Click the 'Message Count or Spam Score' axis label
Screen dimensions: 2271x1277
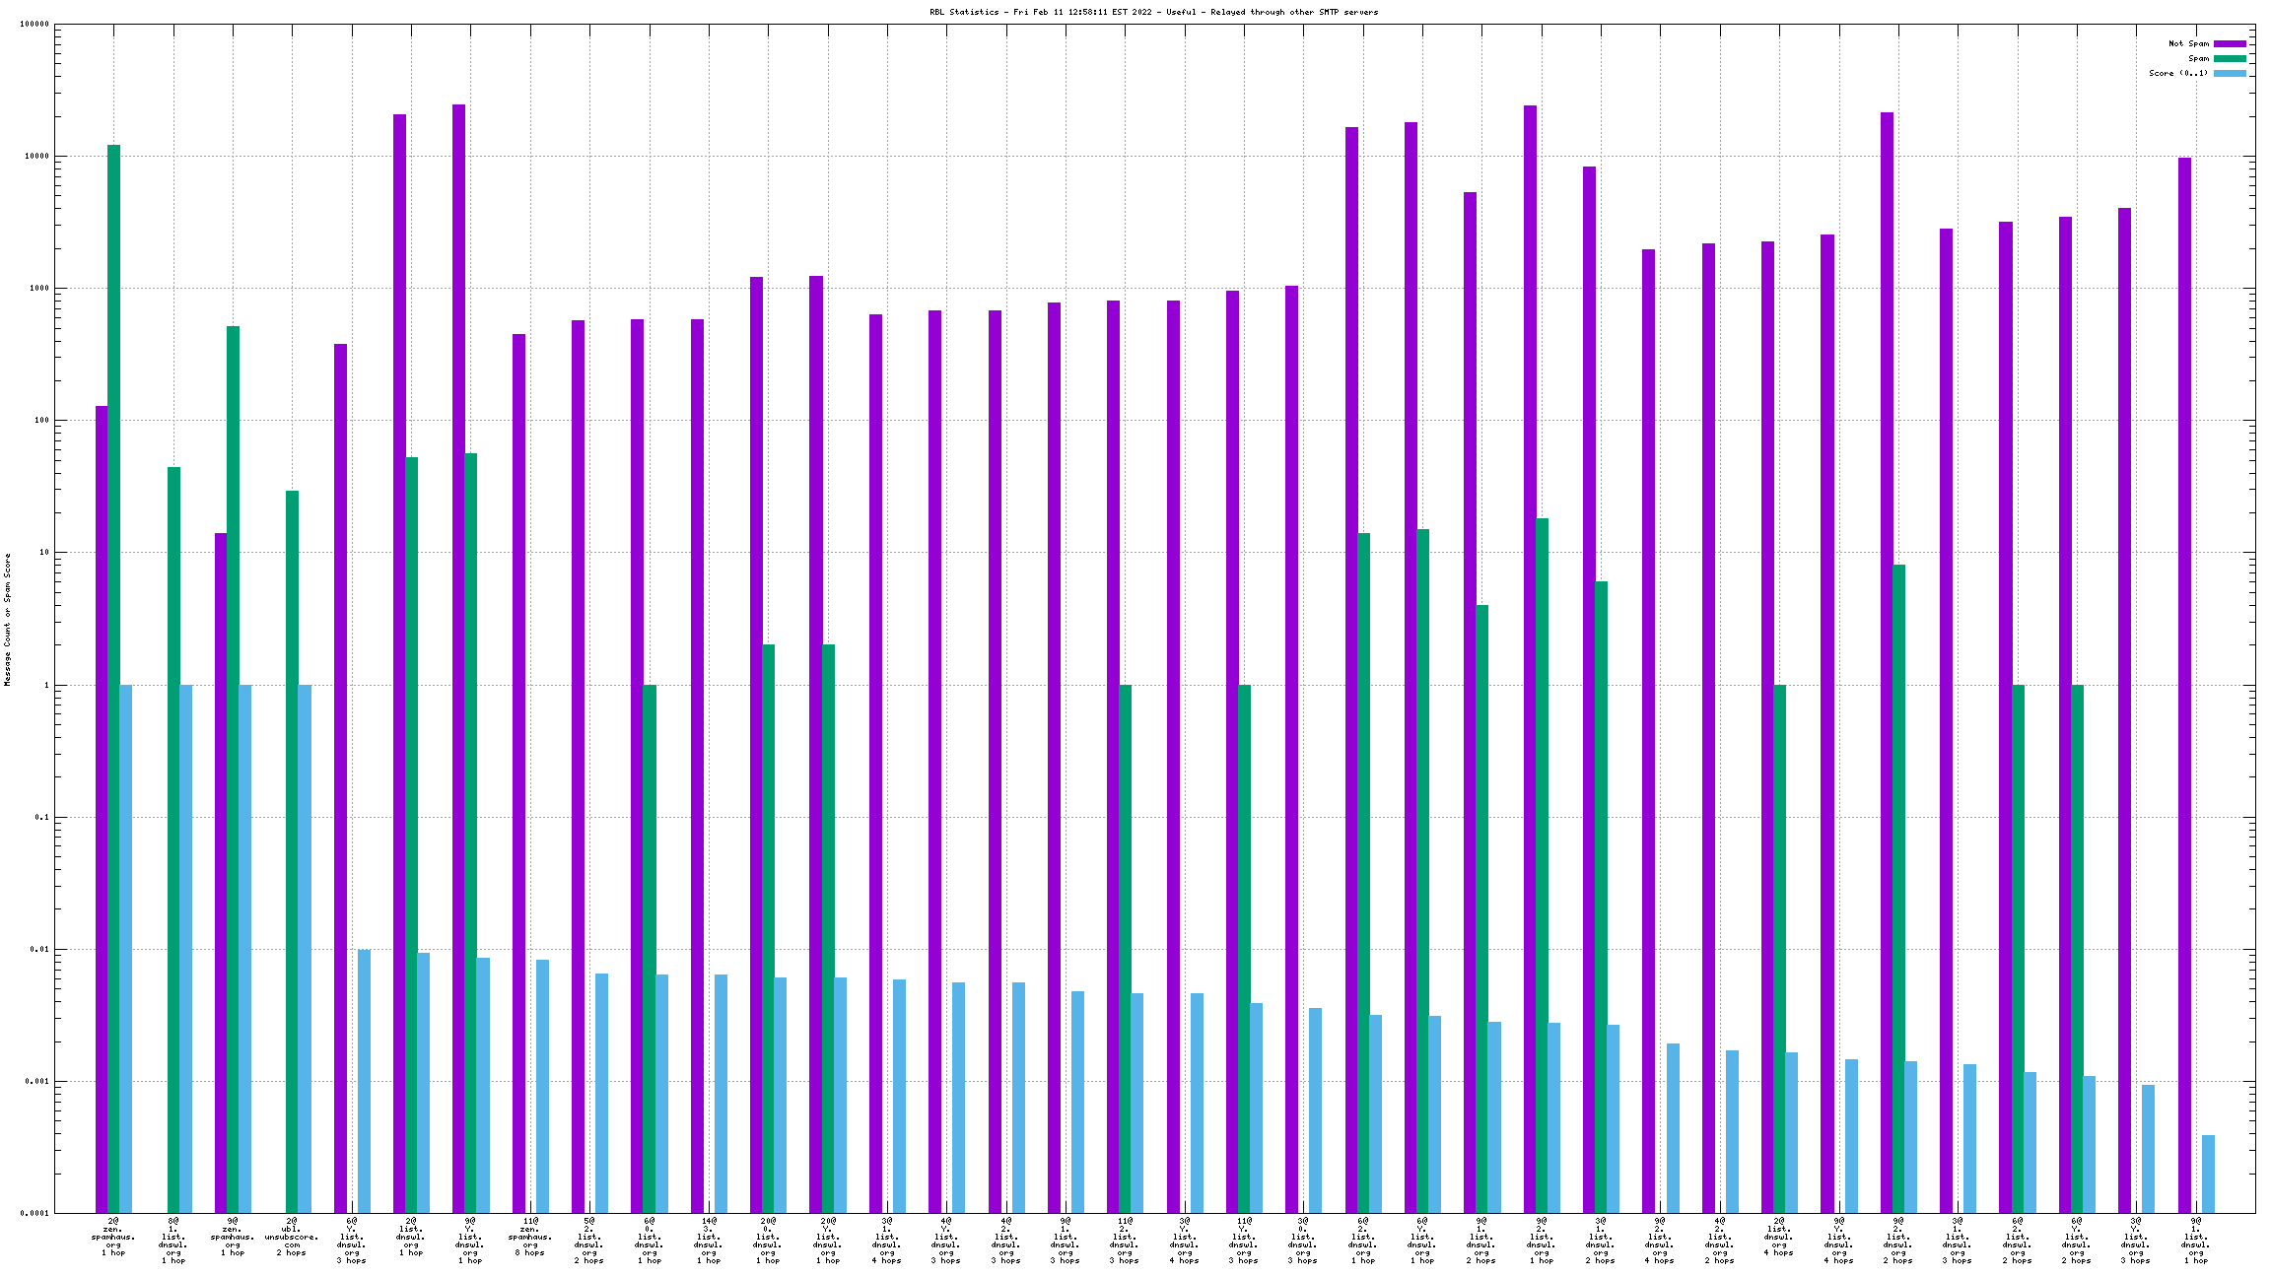click(7, 619)
